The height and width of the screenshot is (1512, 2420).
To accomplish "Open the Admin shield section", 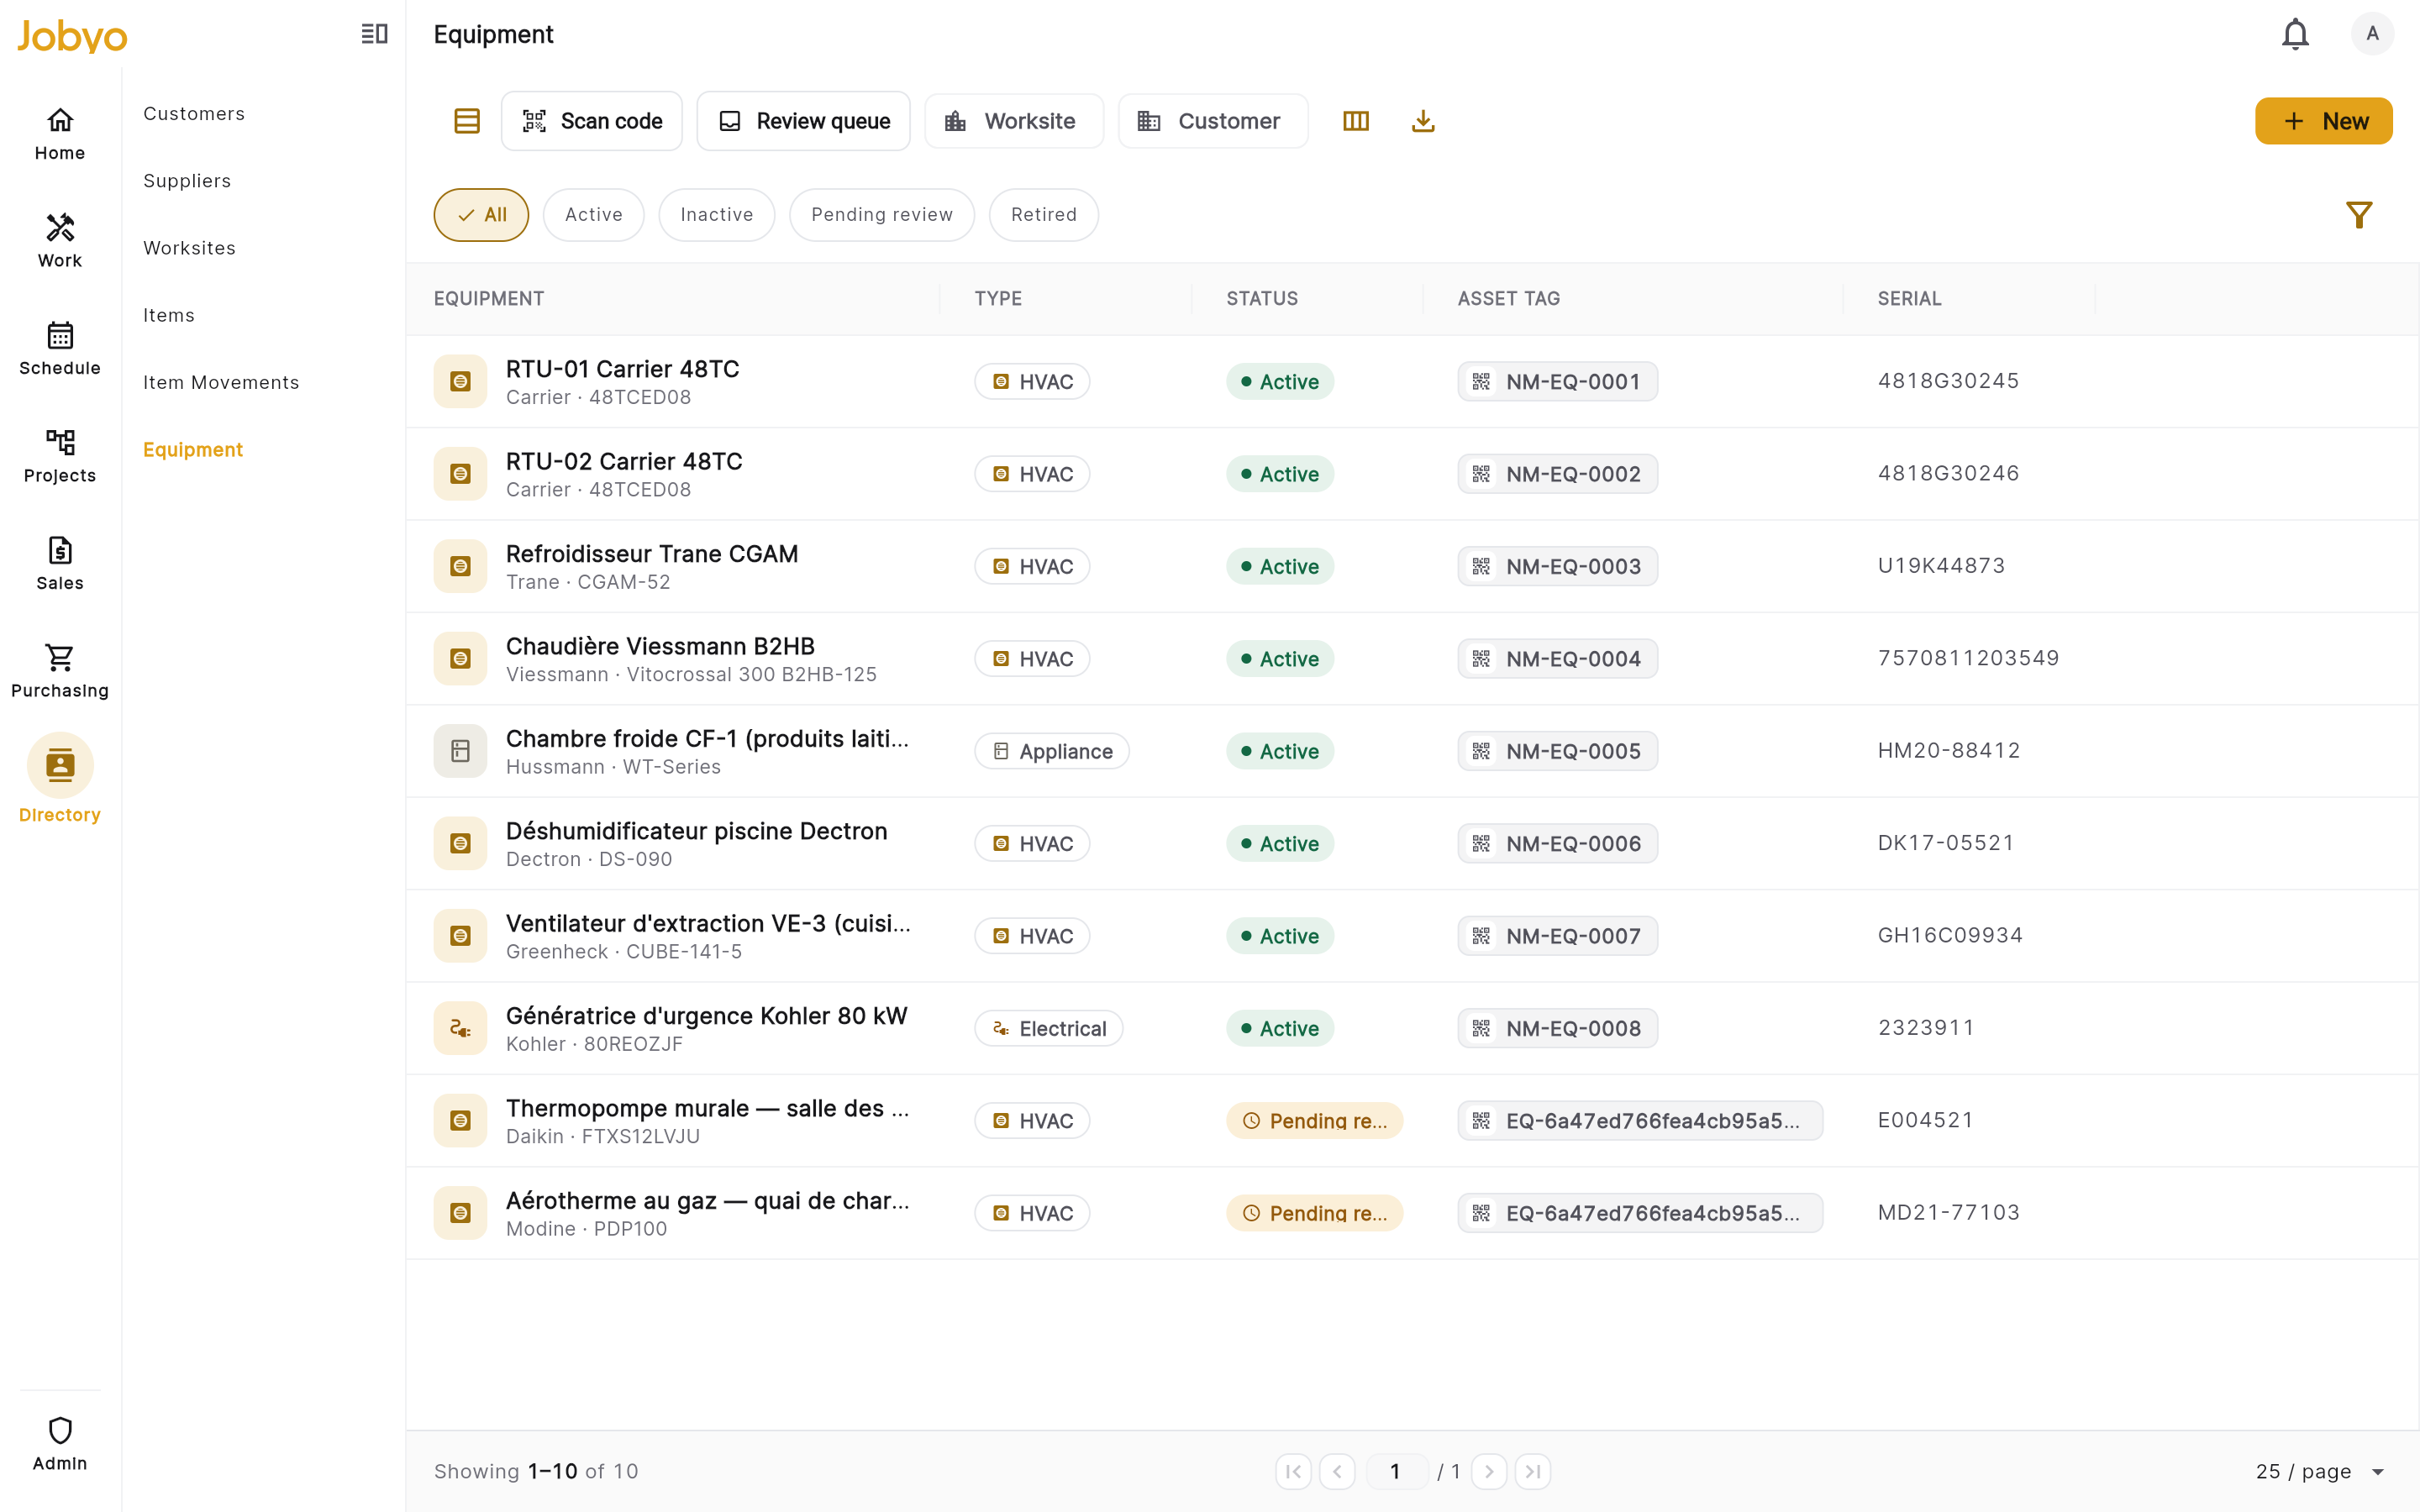I will [60, 1444].
